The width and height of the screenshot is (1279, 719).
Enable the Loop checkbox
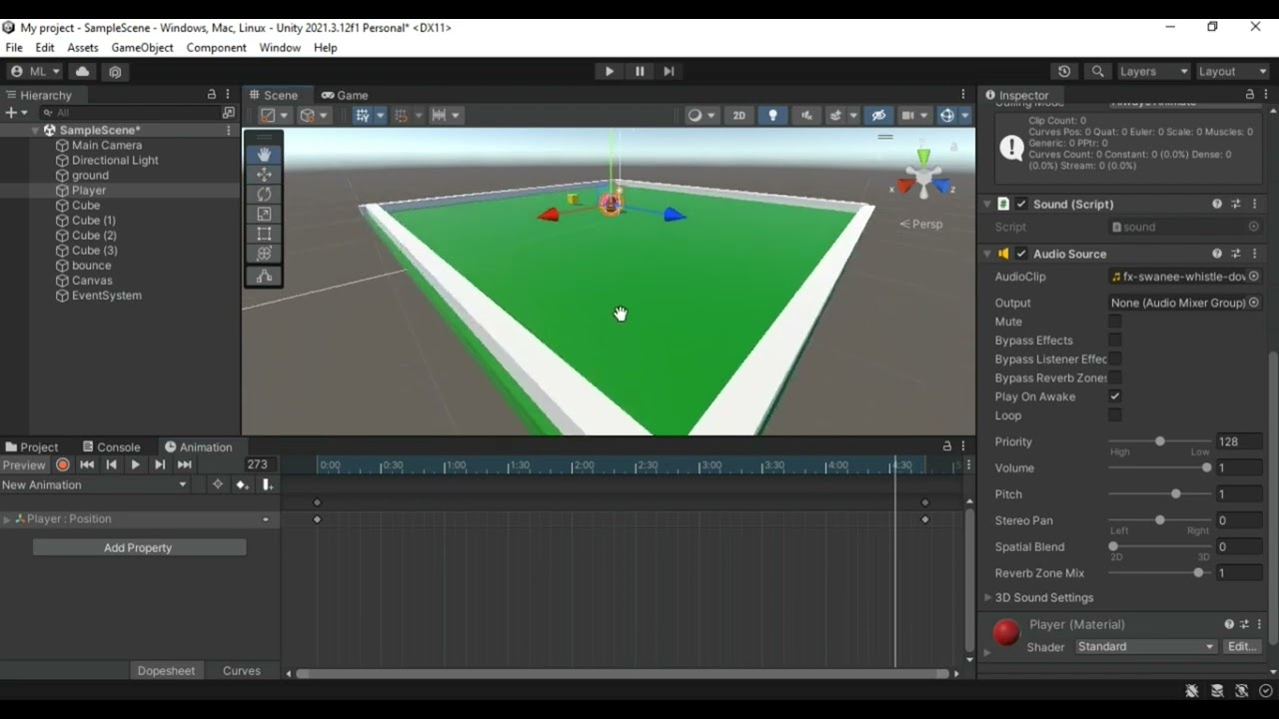[1115, 415]
